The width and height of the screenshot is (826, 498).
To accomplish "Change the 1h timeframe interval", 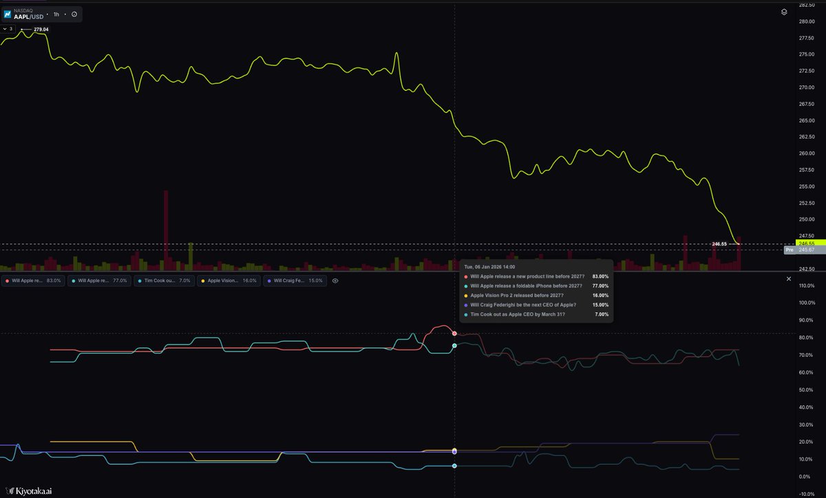I will [x=56, y=14].
